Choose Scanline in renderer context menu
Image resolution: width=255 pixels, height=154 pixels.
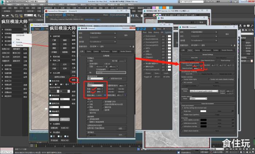(x=19, y=45)
